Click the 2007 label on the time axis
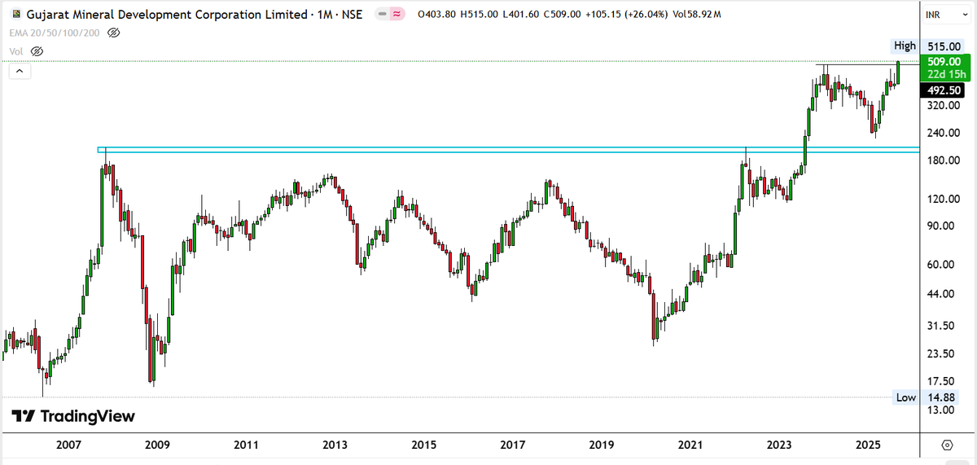The width and height of the screenshot is (977, 465). click(x=68, y=445)
